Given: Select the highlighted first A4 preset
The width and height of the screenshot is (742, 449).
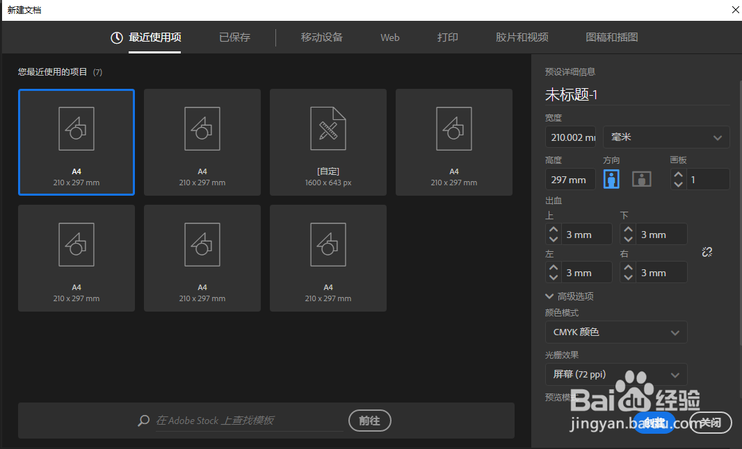Looking at the screenshot, I should click(x=76, y=142).
